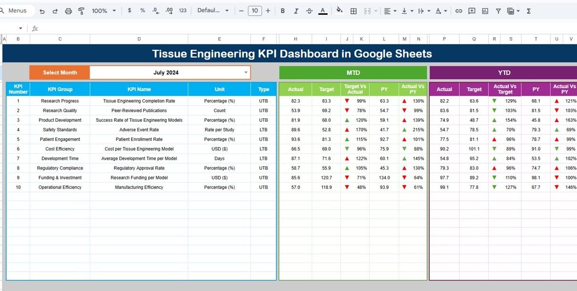The width and height of the screenshot is (577, 291).
Task: Toggle italic formatting
Action: coord(296,11)
